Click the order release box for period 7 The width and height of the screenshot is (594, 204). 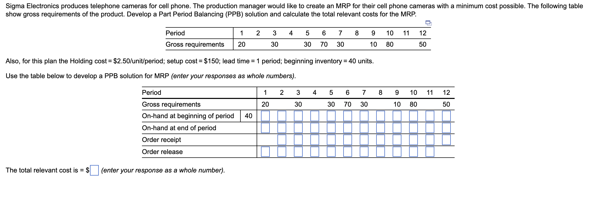click(364, 152)
